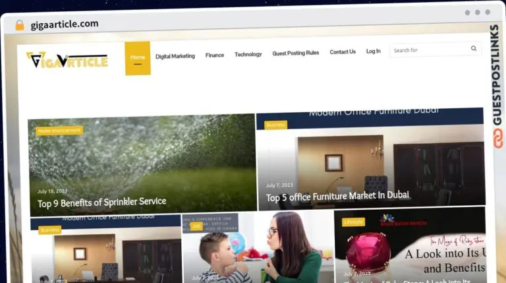Open Business tag on Dubai furniture feature
The image size is (506, 283).
coord(275,125)
